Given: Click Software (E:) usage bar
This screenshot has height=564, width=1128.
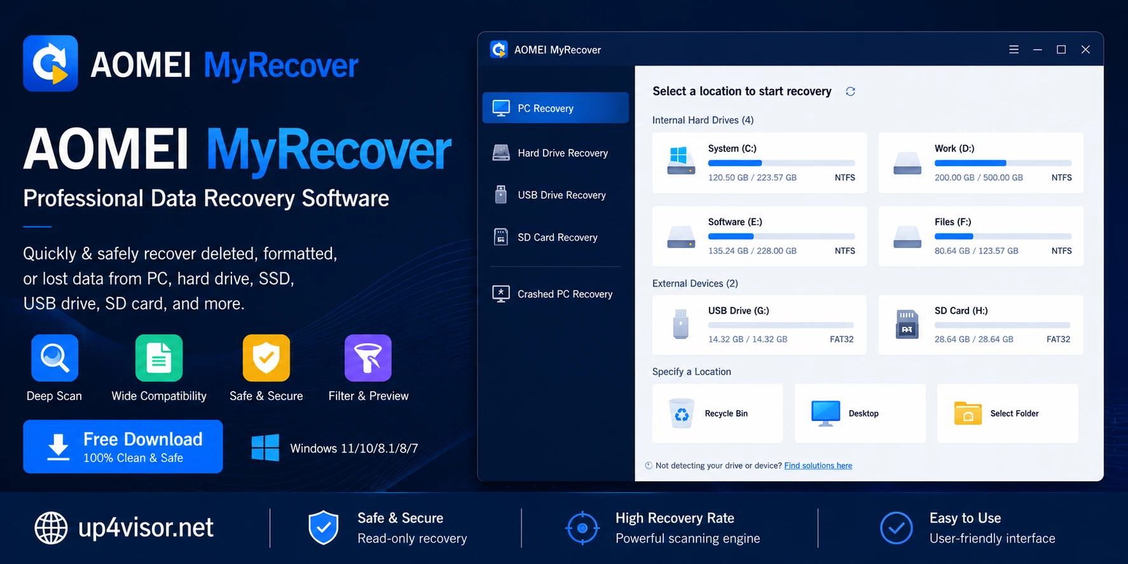Looking at the screenshot, I should pyautogui.click(x=781, y=237).
